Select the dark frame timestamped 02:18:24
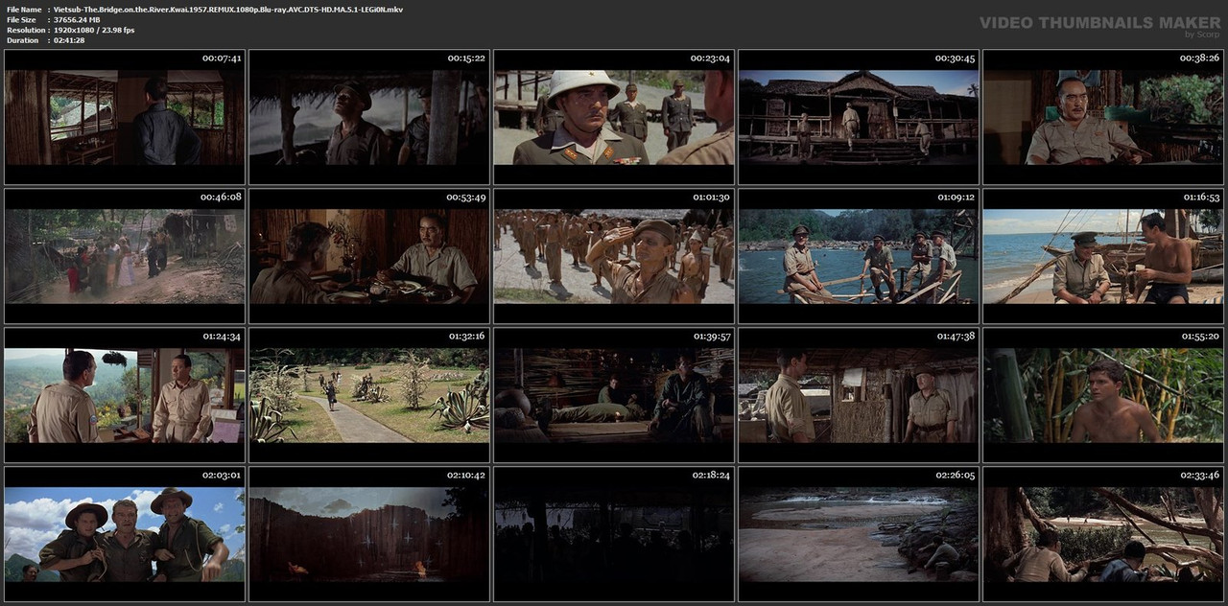The height and width of the screenshot is (606, 1228). 614,534
